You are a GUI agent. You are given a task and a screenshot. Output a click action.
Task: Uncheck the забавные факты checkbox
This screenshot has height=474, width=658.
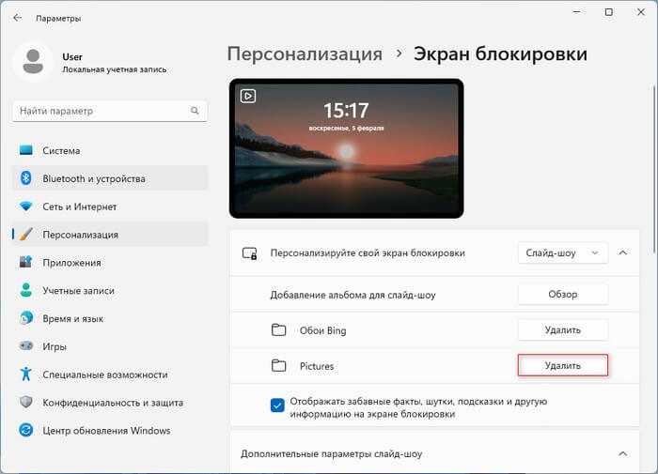[277, 405]
